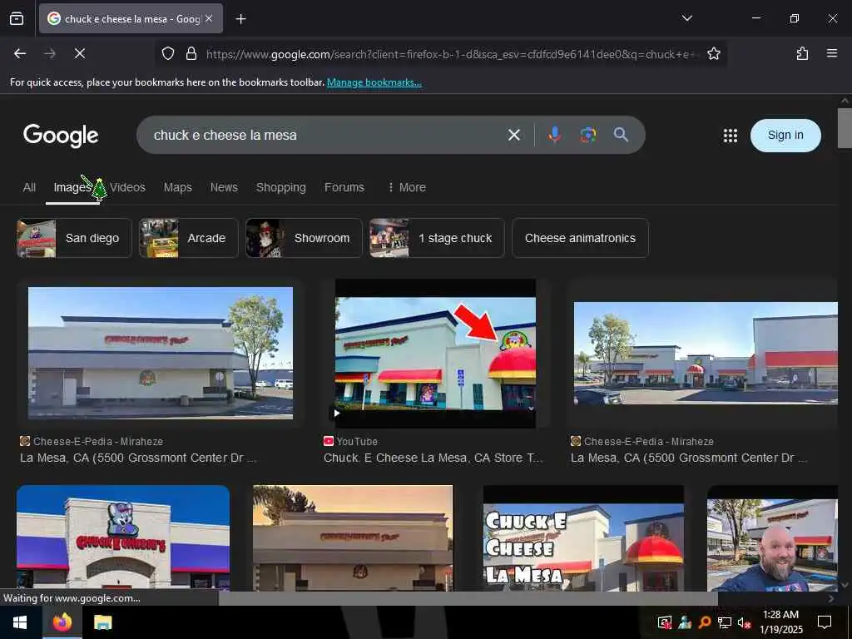Screen dimensions: 852x639
Task: Close the chuck e cheese la mesa tab
Action: coord(209,18)
